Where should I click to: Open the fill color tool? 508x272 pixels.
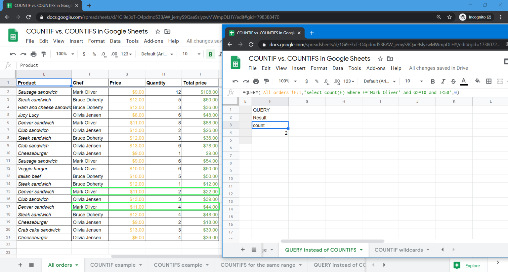click(478, 81)
